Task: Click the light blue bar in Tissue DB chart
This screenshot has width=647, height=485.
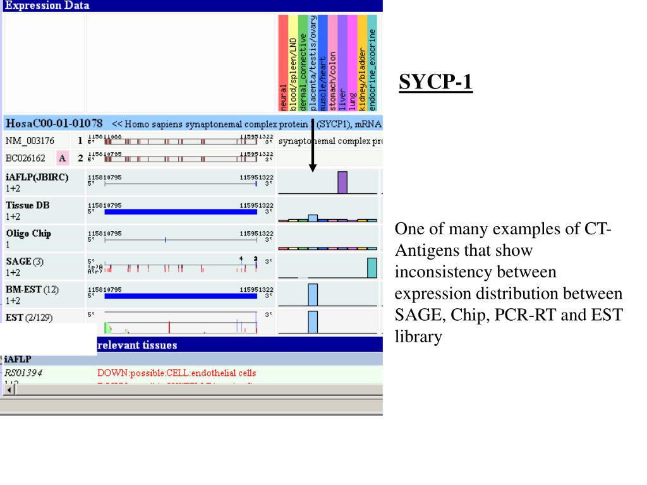Action: tap(313, 218)
